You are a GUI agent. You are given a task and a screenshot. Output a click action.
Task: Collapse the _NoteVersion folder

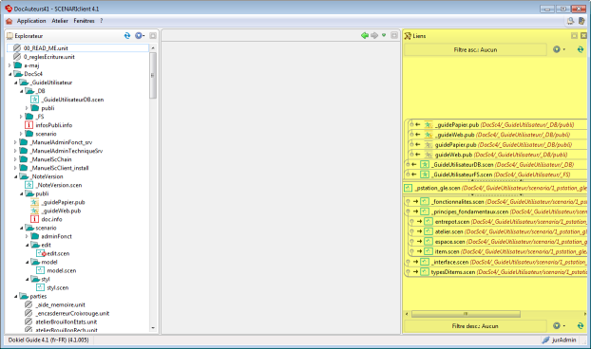(x=16, y=176)
